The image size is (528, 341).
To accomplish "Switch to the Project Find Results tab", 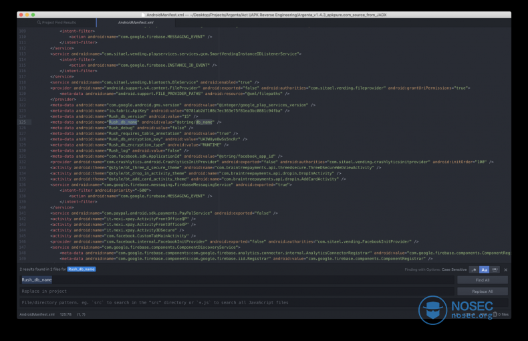I will 57,23.
